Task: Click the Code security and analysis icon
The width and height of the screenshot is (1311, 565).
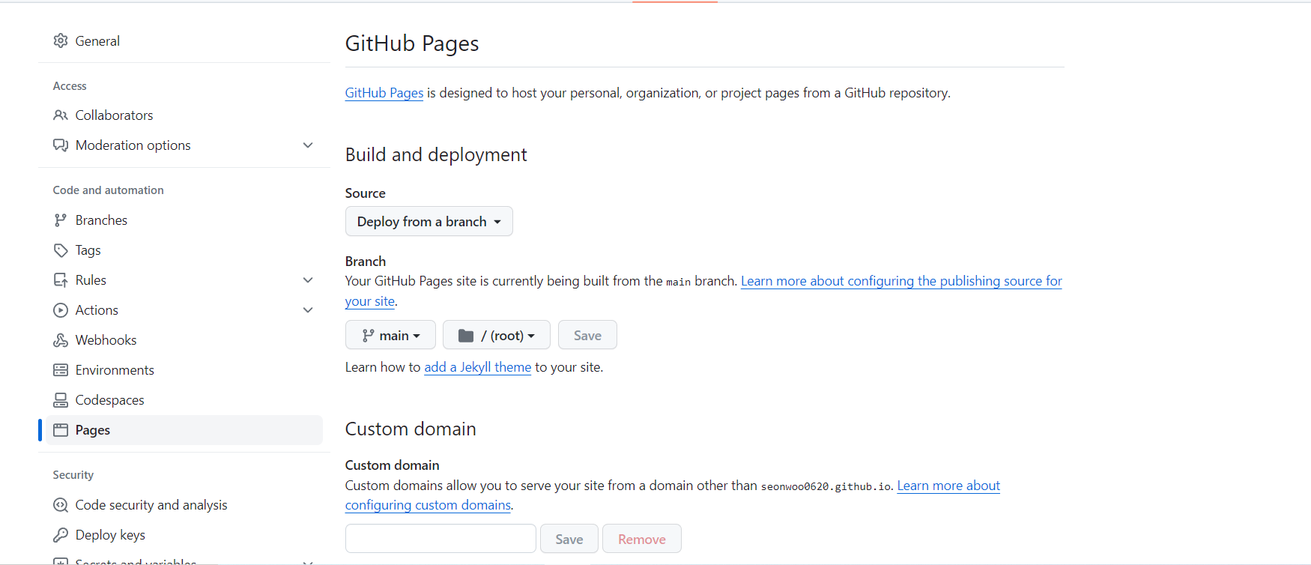Action: [x=61, y=505]
